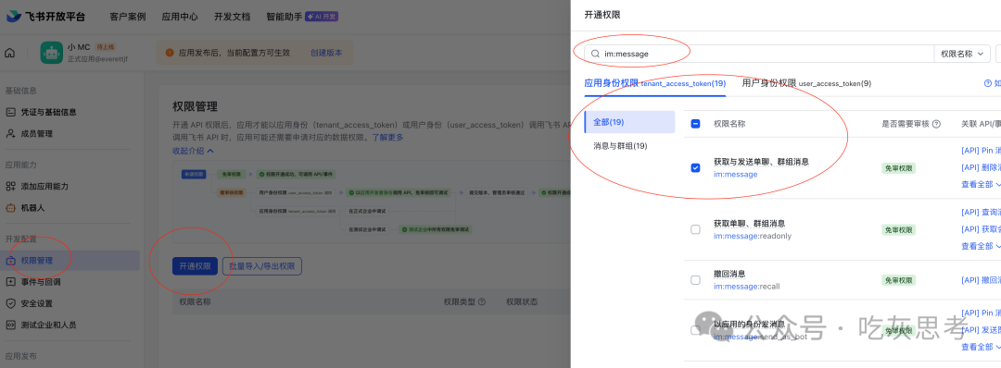
Task: Open 客户案例 in top navigation
Action: (128, 17)
